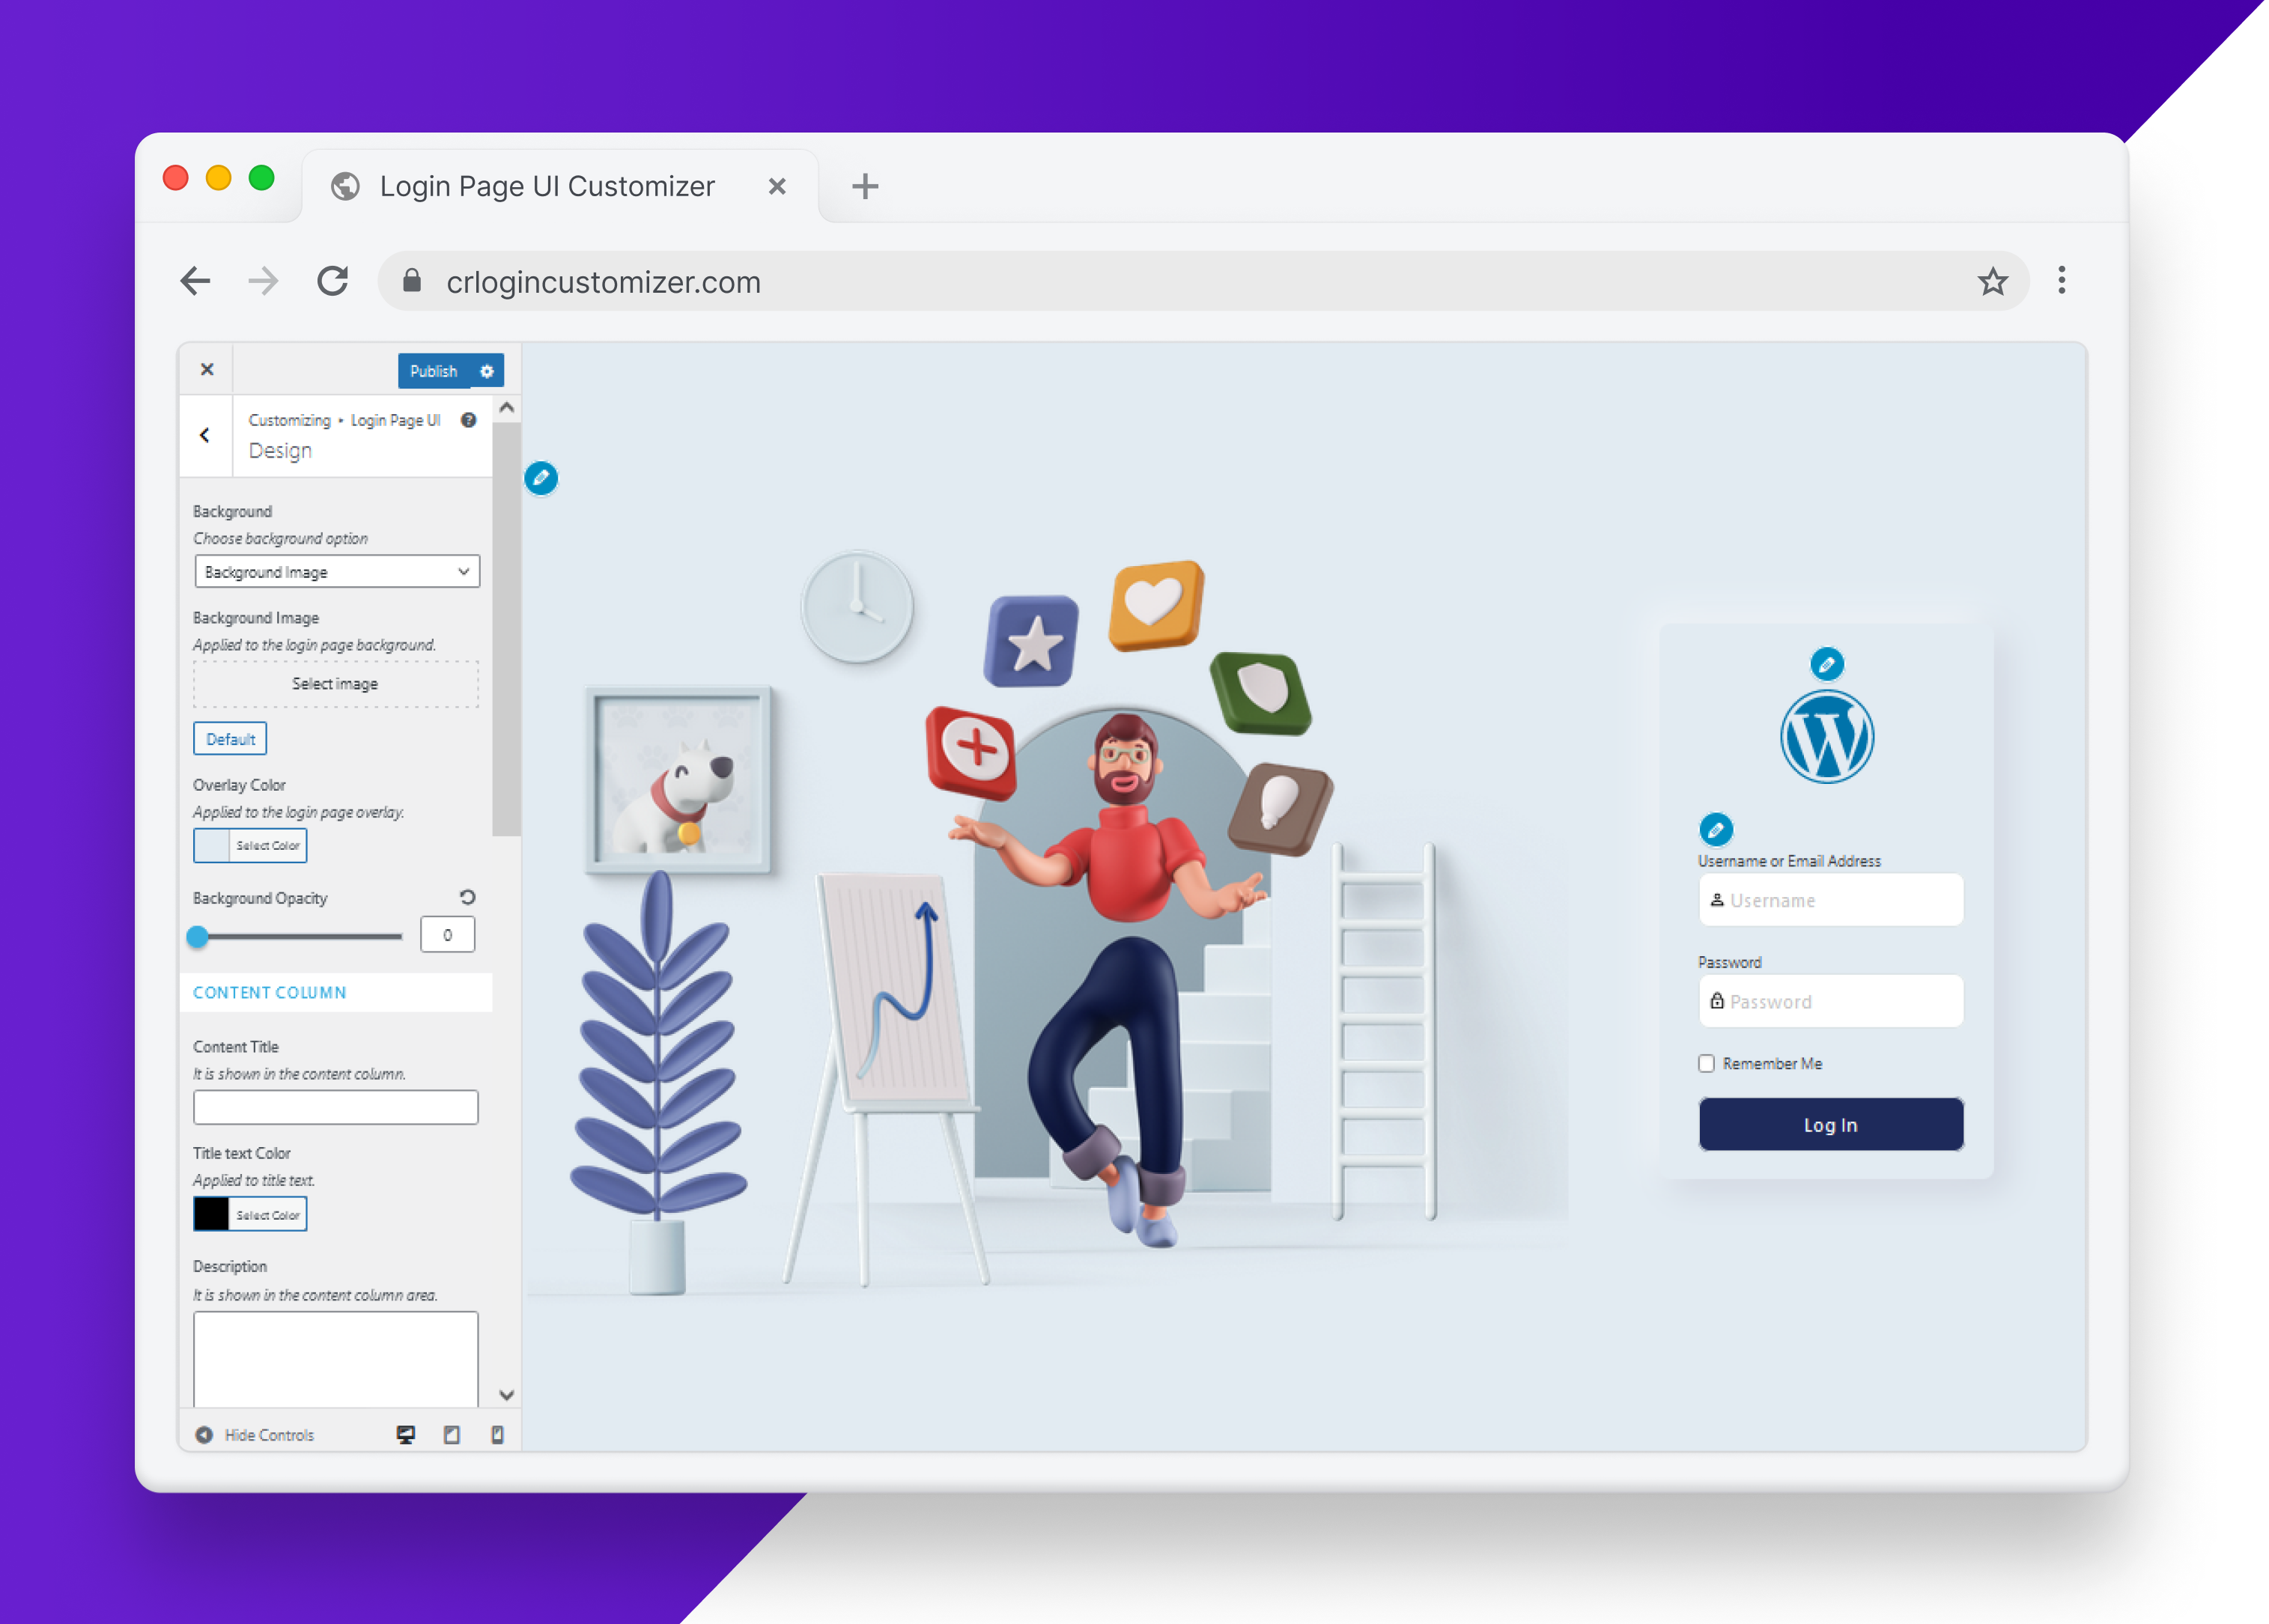The width and height of the screenshot is (2269, 1624).
Task: Reload the page with the refresh icon
Action: point(333,281)
